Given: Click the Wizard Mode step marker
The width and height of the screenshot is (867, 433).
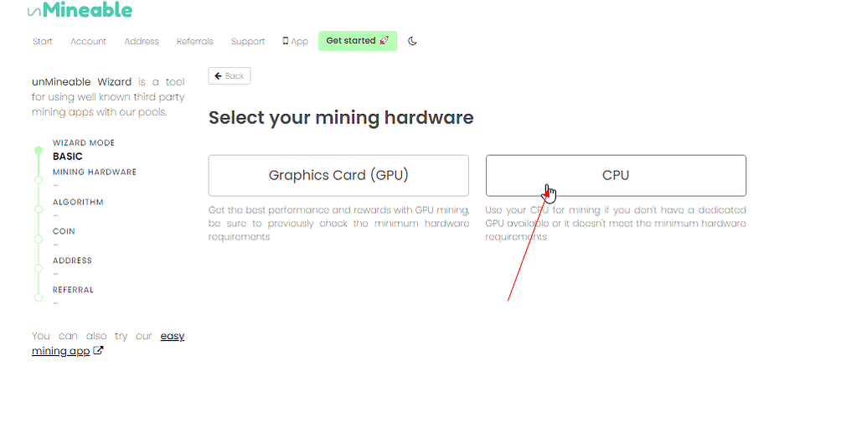Looking at the screenshot, I should [39, 151].
